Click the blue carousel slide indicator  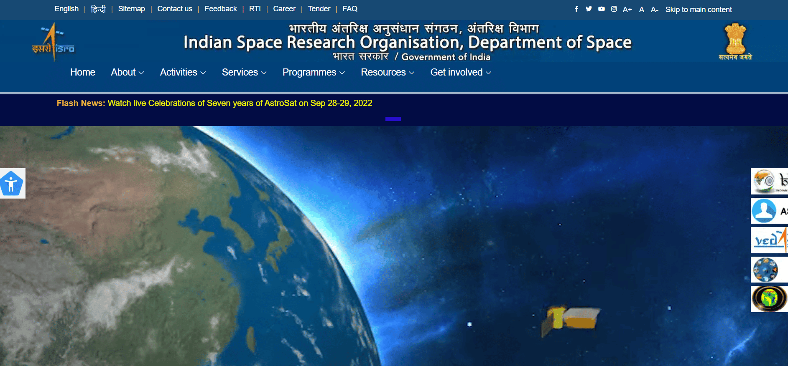393,119
